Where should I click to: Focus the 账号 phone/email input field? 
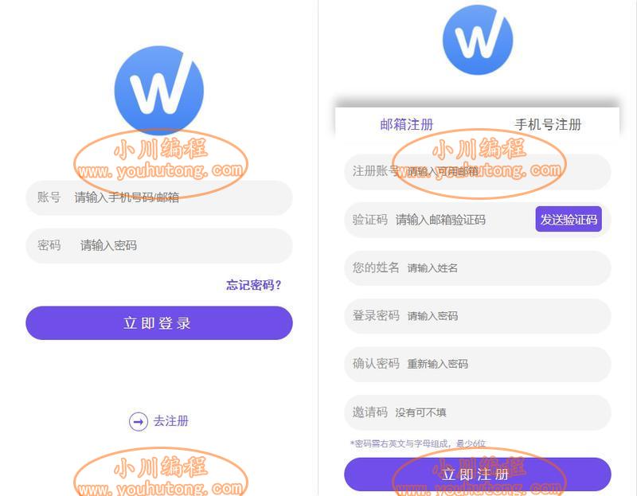[158, 197]
